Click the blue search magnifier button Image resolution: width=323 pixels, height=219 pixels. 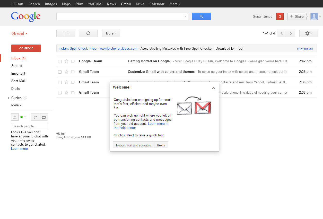[x=201, y=16]
